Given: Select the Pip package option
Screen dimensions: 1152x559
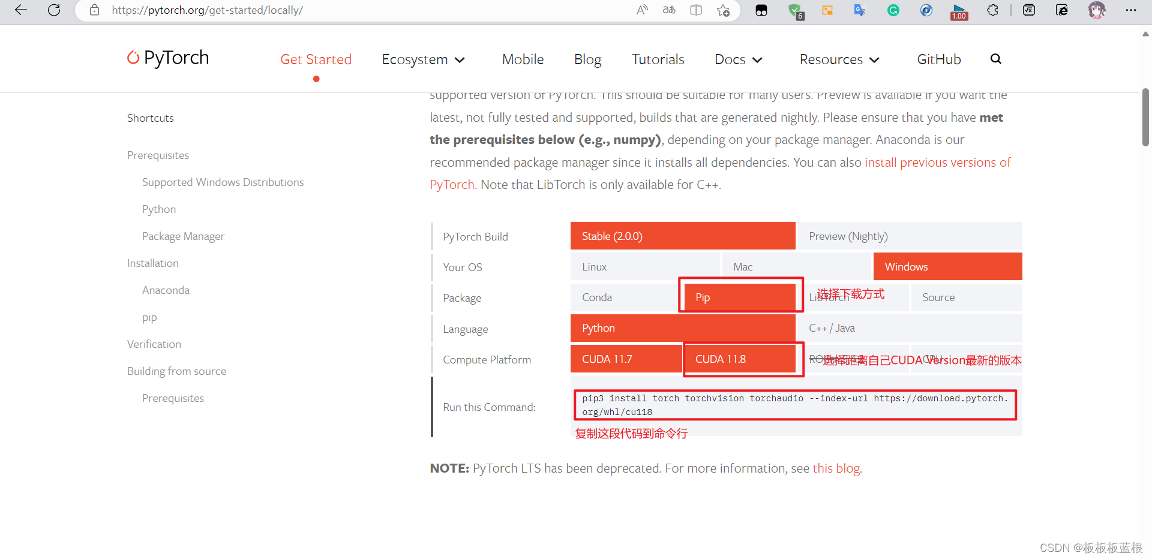Looking at the screenshot, I should click(x=740, y=297).
